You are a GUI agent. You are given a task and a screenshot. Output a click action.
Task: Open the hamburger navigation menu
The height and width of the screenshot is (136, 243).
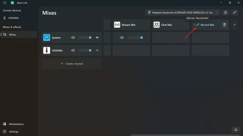4,3
